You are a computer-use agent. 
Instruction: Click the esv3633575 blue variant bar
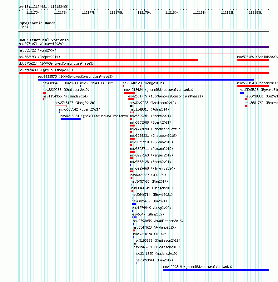tap(146, 80)
